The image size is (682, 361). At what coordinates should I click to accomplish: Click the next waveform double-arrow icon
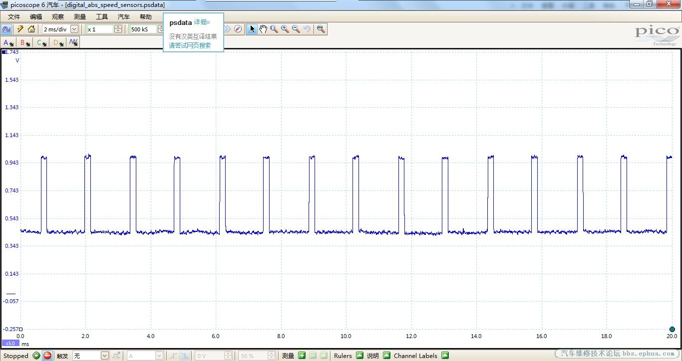(228, 29)
